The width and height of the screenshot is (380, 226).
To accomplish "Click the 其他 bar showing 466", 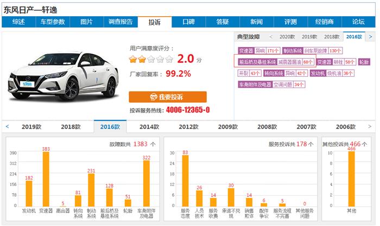I will 351,179.
